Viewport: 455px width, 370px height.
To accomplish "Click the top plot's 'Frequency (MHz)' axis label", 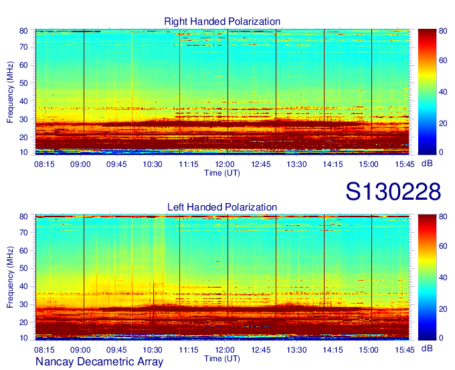I will (x=10, y=92).
